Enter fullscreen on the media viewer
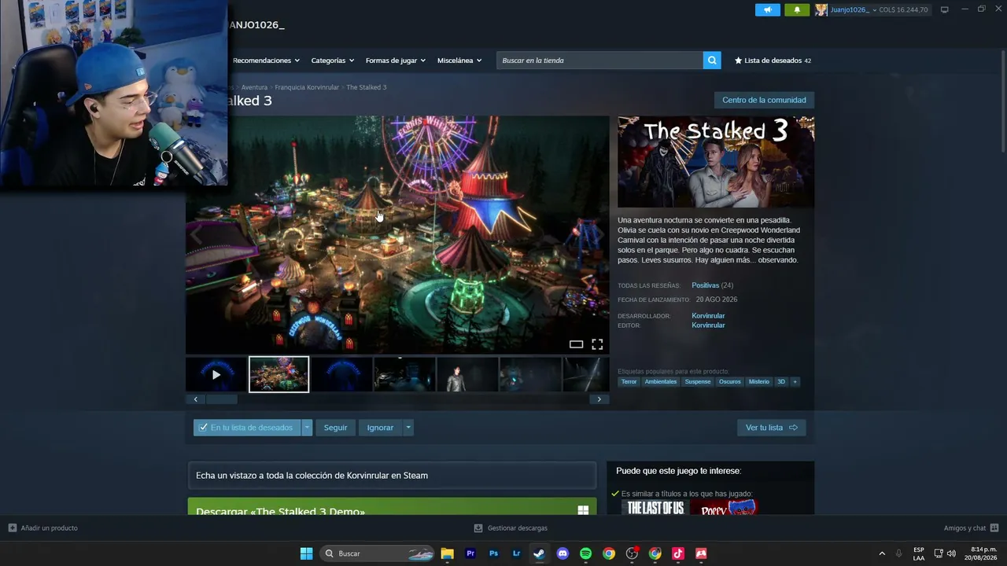 (x=597, y=344)
